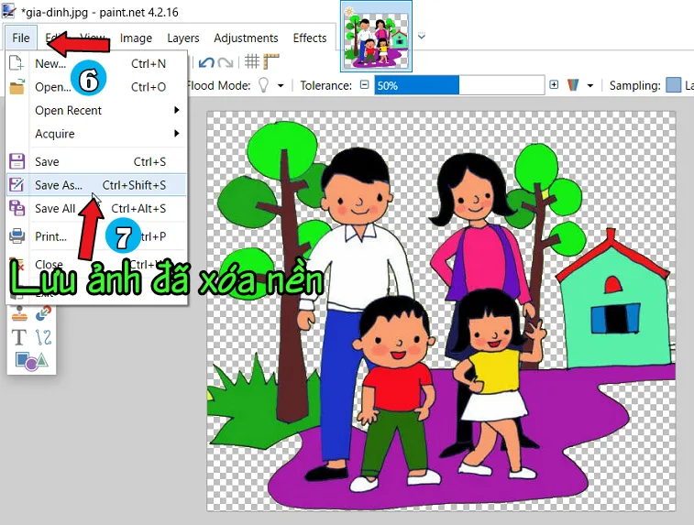Image resolution: width=694 pixels, height=525 pixels.
Task: Click the Save All icon
Action: [x=17, y=208]
